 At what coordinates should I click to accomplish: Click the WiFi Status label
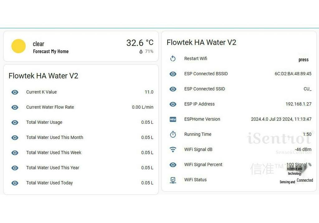(x=196, y=180)
